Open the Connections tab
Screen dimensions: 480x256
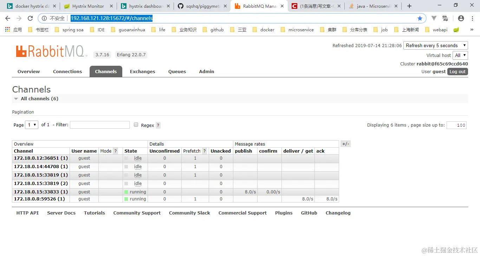pyautogui.click(x=67, y=71)
